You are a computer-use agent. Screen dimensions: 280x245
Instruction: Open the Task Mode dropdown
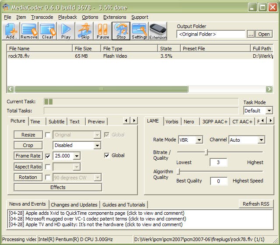269,111
